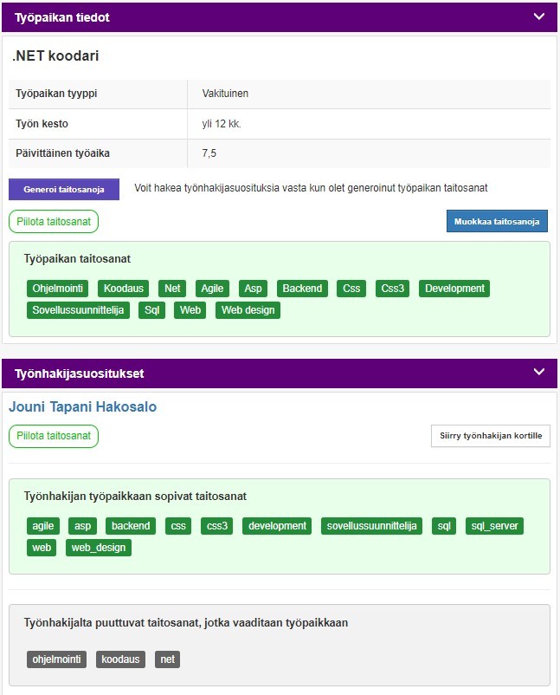The image size is (560, 695).
Task: Open the Jouni Tapani Hakosalo profile link
Action: pyautogui.click(x=83, y=406)
